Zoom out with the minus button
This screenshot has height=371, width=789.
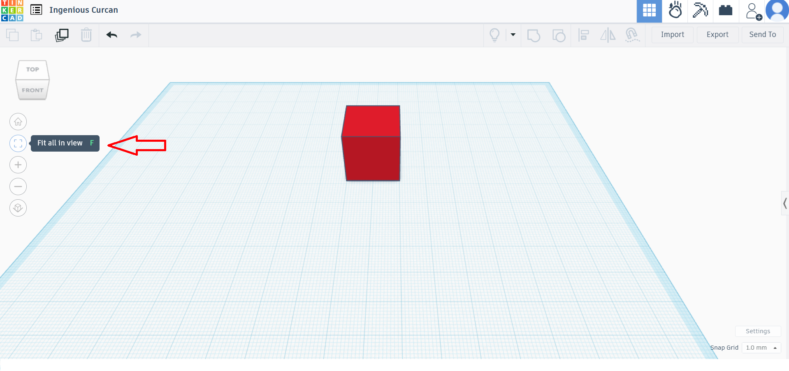[18, 187]
